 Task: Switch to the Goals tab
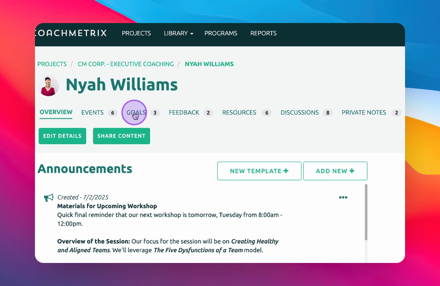tap(136, 112)
